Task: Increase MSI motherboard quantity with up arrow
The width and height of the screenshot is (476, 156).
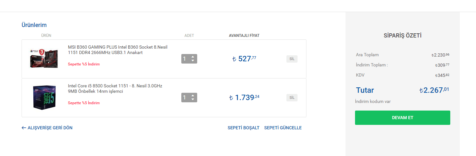Action: pyautogui.click(x=193, y=57)
